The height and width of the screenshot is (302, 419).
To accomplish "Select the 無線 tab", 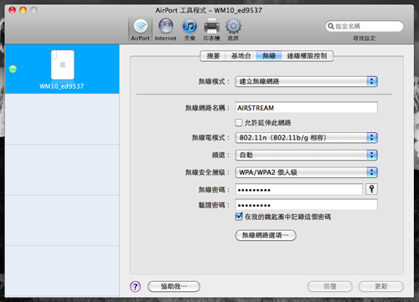I will pyautogui.click(x=269, y=56).
